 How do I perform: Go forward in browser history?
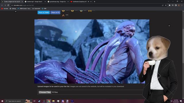pos(5,5)
